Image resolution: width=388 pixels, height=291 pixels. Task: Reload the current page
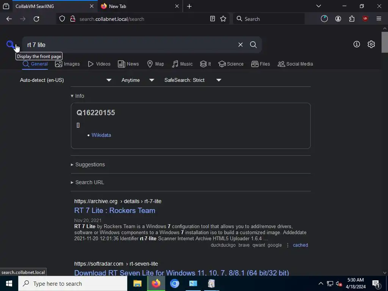click(x=36, y=19)
